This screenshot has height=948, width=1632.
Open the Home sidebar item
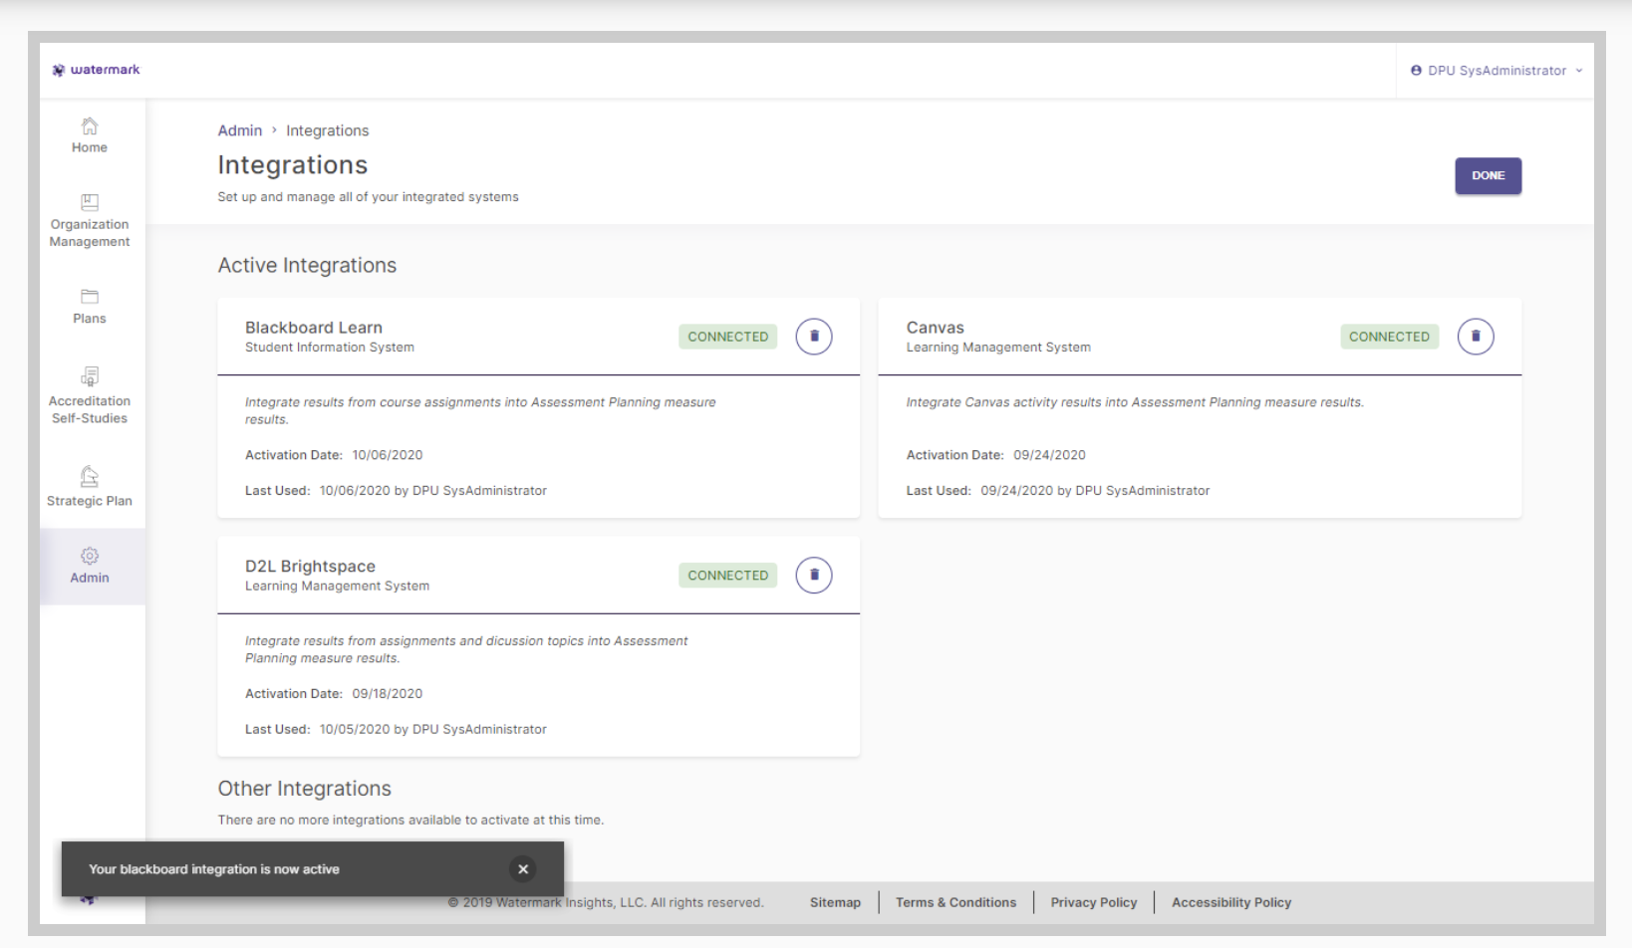(x=90, y=135)
